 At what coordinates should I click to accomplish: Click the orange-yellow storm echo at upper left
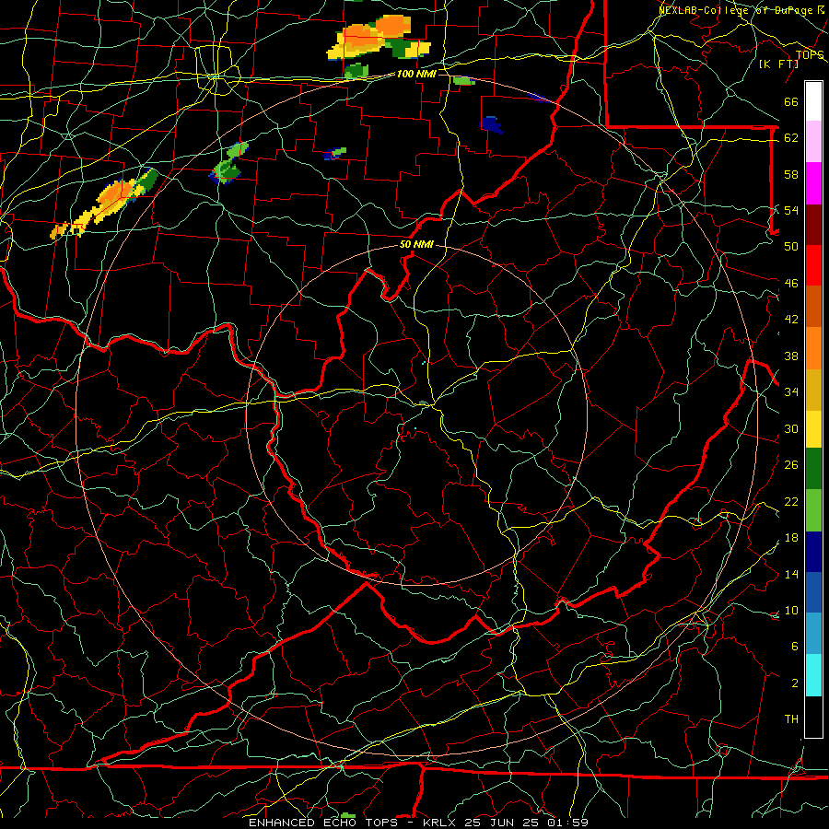103,204
